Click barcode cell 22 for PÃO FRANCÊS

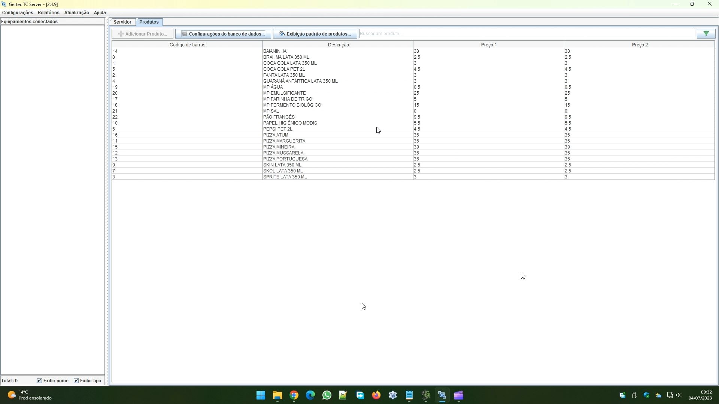187,117
